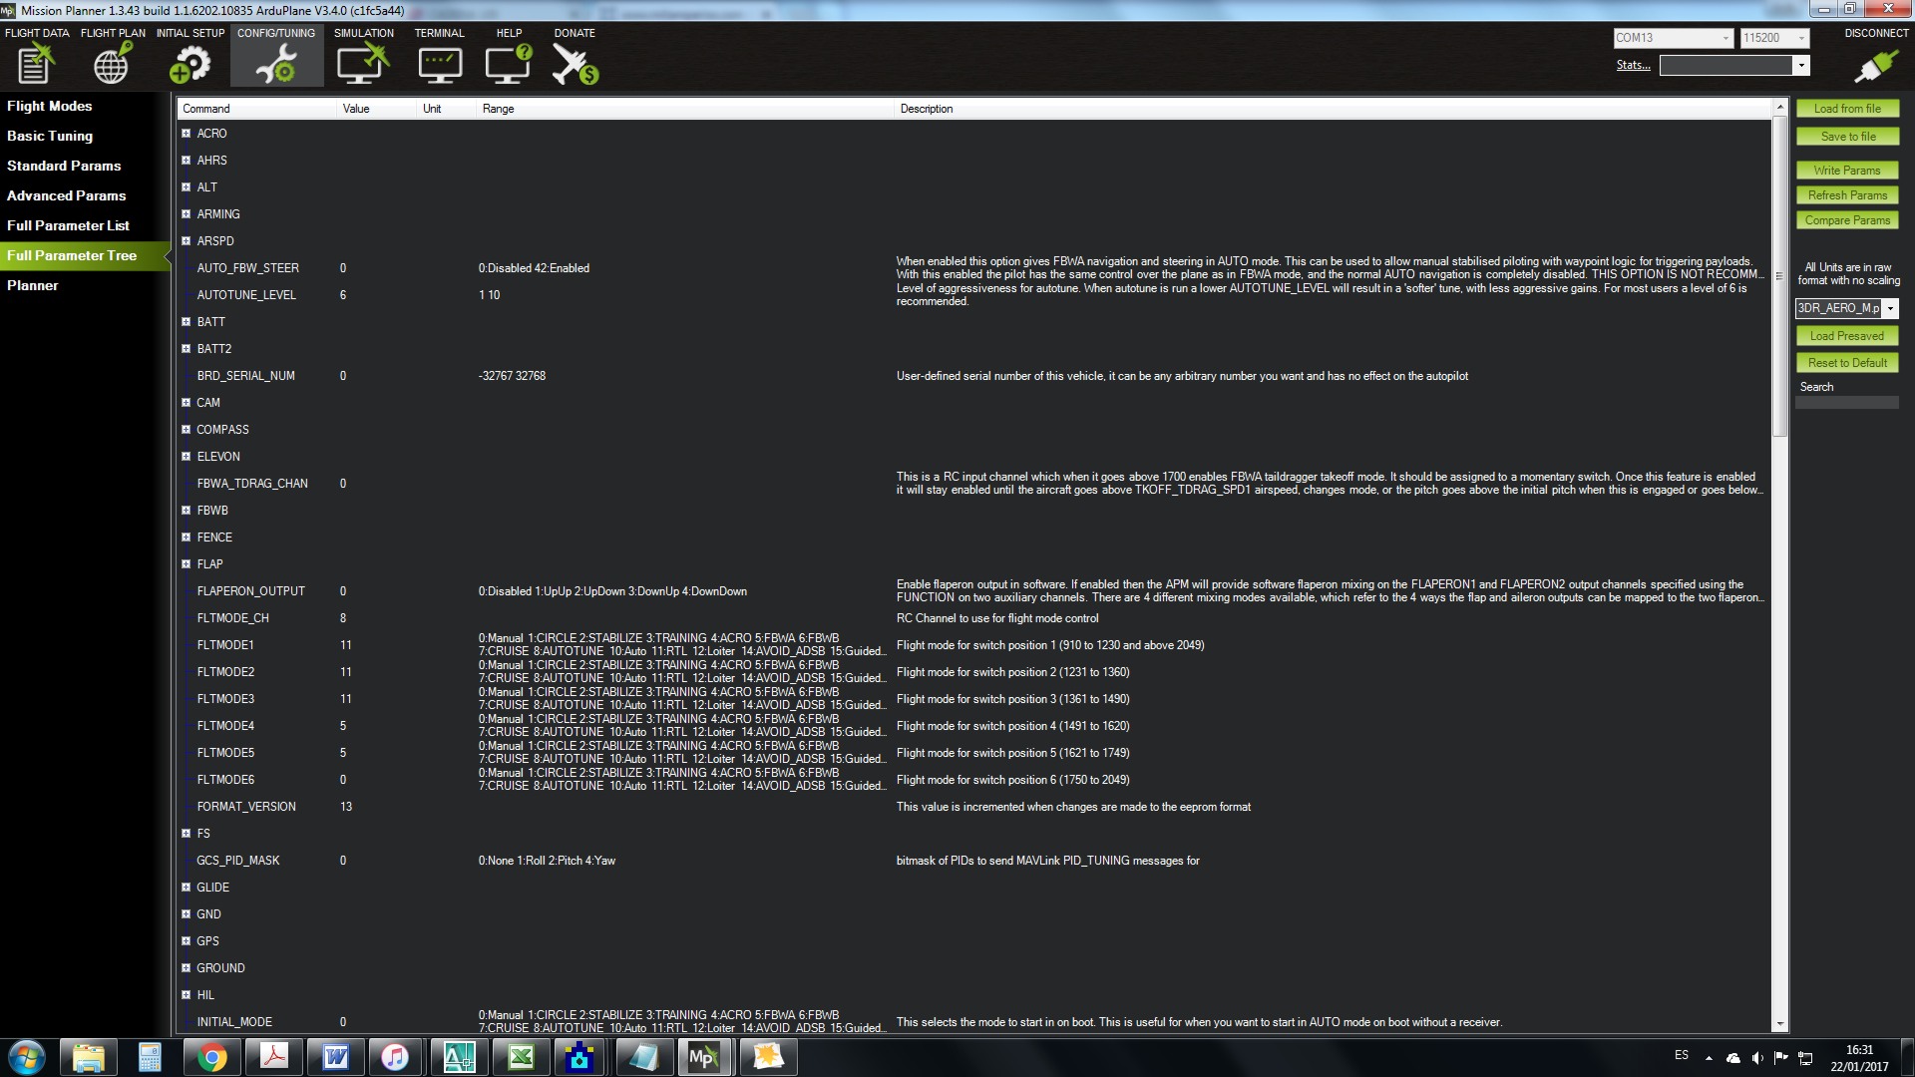Select Full Parameter List in the sidebar
This screenshot has width=1915, height=1077.
[68, 225]
